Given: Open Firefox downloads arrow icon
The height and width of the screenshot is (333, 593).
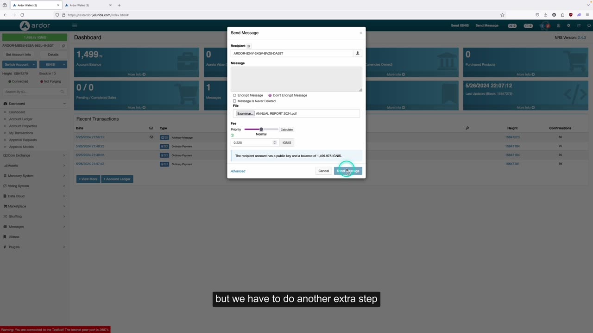Looking at the screenshot, I should [x=546, y=15].
